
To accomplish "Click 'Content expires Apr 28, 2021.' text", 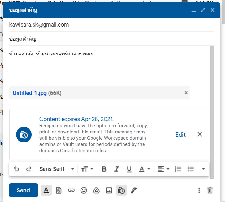I will pyautogui.click(x=76, y=119).
